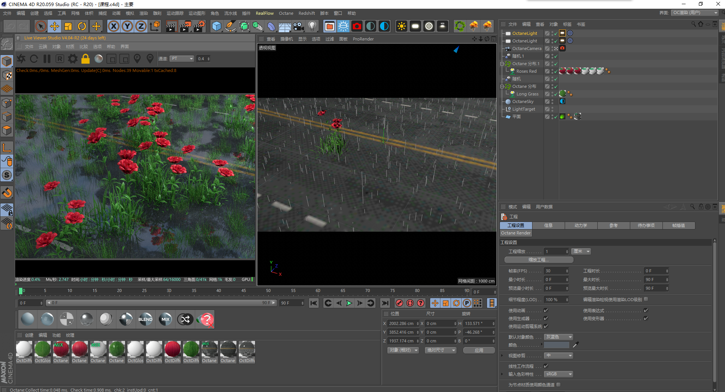The image size is (725, 392).
Task: Open the Redshift menu
Action: point(307,13)
